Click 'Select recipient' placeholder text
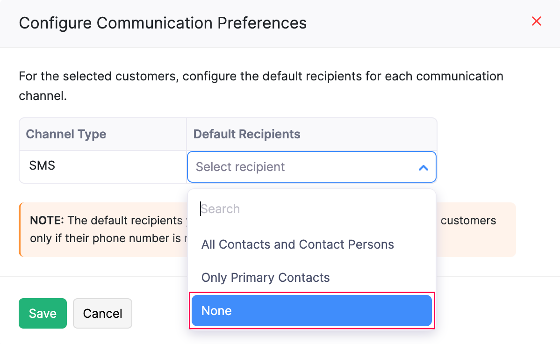 (240, 167)
